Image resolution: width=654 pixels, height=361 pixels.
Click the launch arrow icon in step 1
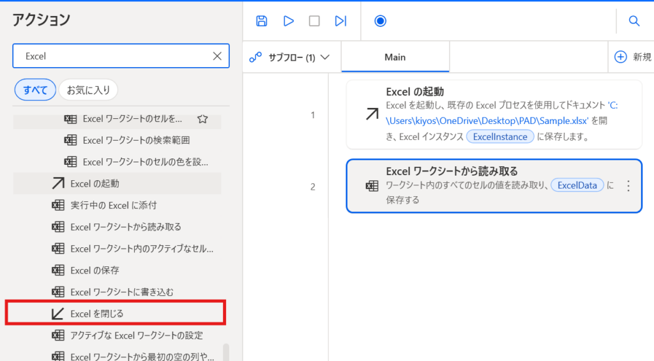(372, 114)
